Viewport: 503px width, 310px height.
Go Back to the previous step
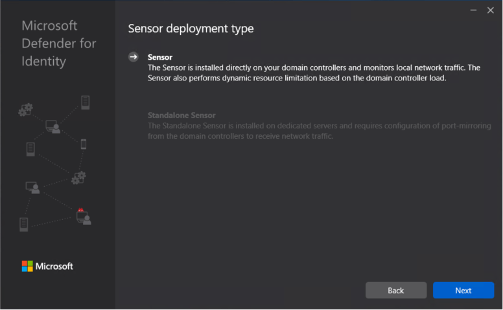(395, 291)
